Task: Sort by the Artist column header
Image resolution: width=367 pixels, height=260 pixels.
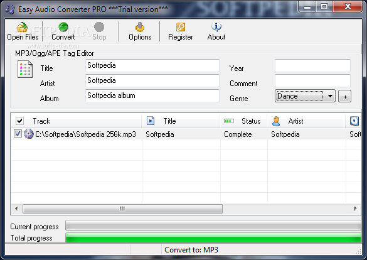Action: (x=306, y=121)
